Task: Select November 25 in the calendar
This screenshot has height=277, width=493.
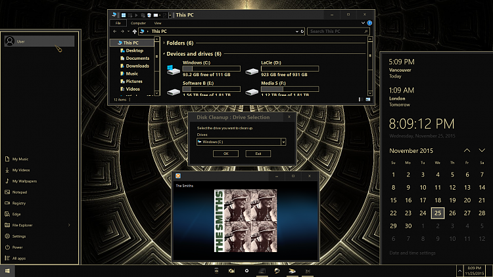Action: [438, 213]
